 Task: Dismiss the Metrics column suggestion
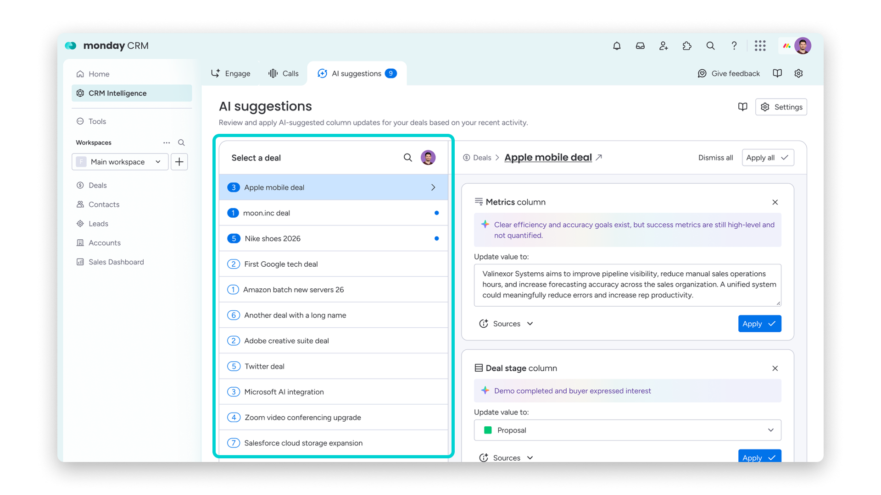click(x=775, y=202)
